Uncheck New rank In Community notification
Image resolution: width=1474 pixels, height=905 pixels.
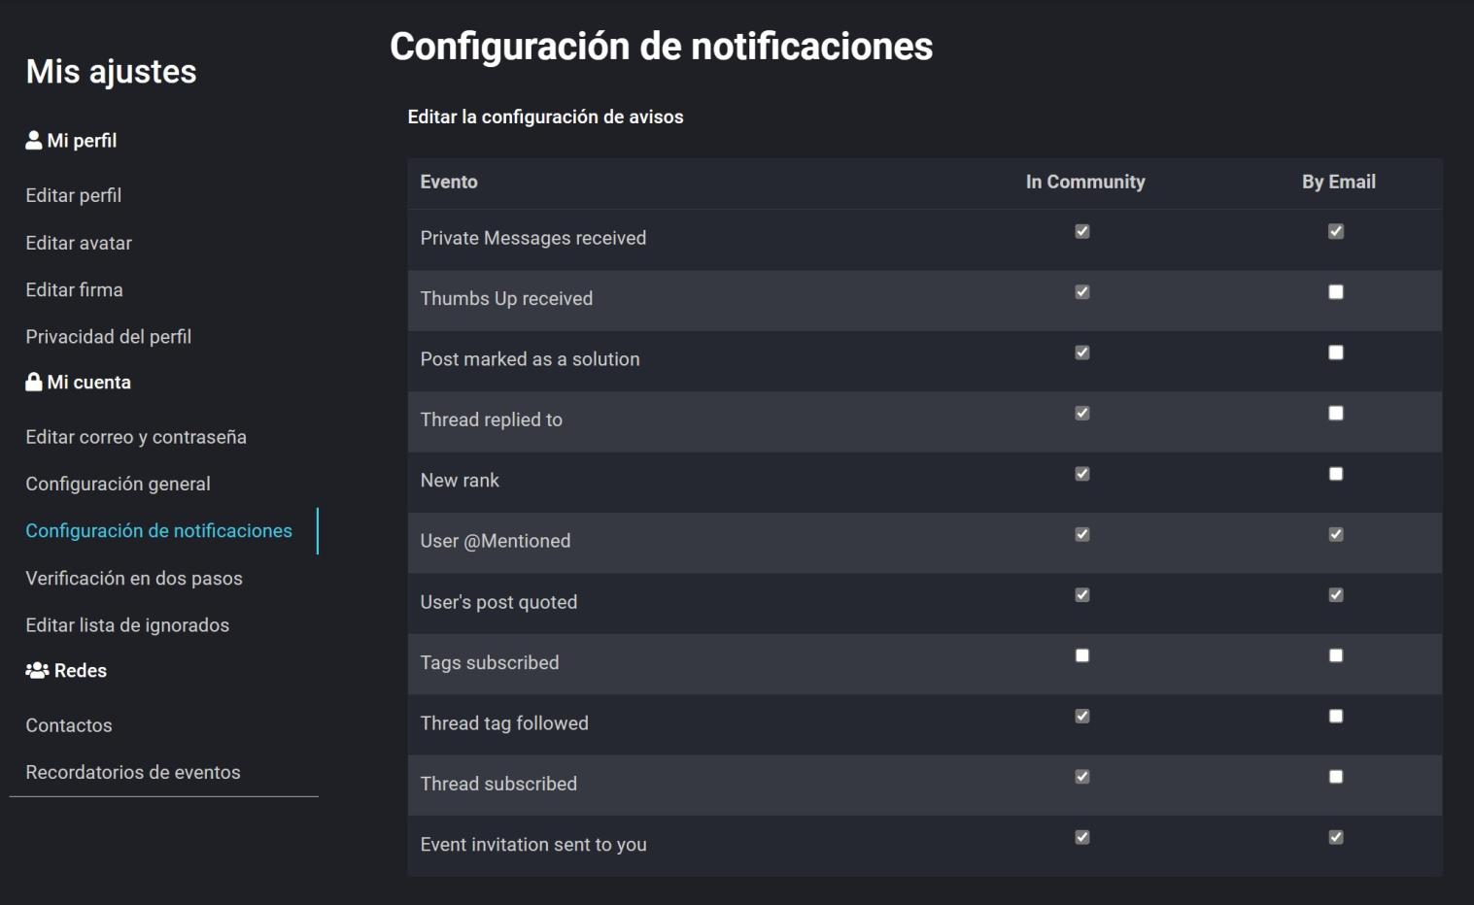click(1082, 474)
